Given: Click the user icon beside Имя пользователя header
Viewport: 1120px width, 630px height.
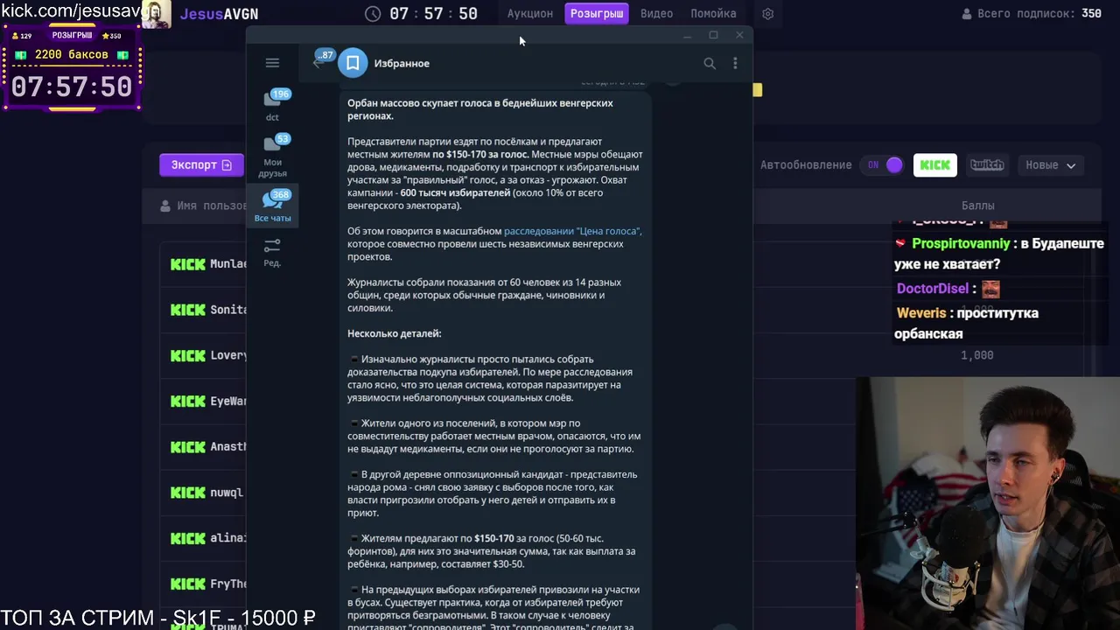Looking at the screenshot, I should (x=165, y=206).
